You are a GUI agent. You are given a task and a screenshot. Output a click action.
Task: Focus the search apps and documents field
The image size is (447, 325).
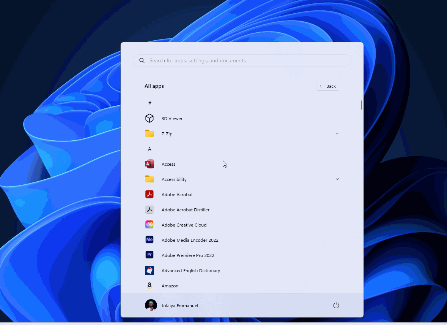(x=242, y=60)
